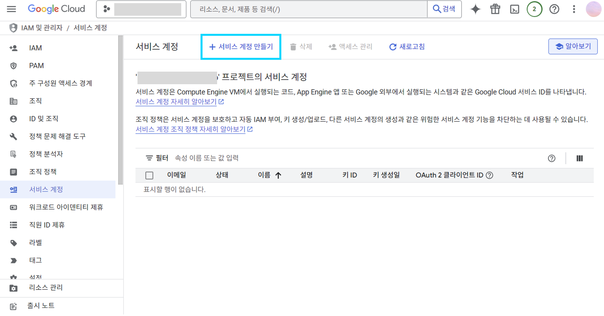Click the resource search input field
Image resolution: width=604 pixels, height=316 pixels.
(309, 9)
